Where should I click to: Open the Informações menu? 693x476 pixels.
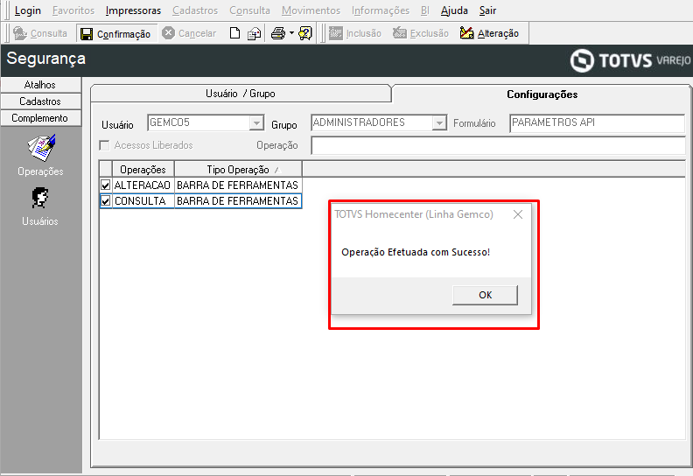click(x=381, y=10)
